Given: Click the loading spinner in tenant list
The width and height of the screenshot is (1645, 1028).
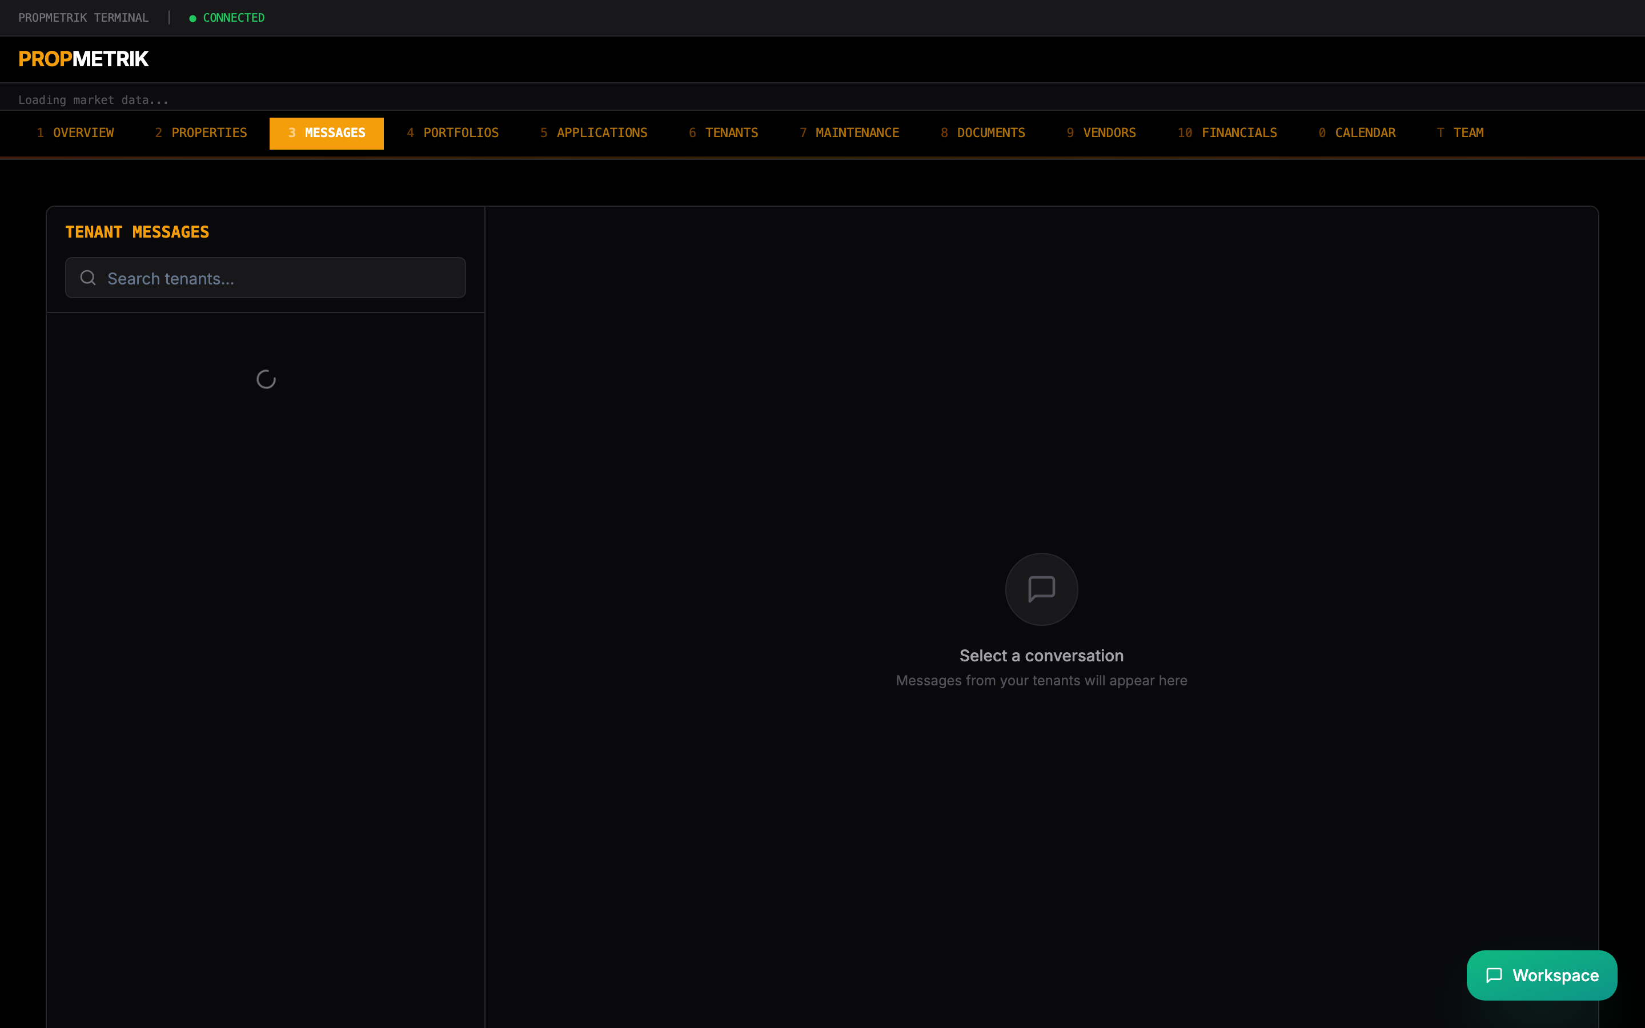Looking at the screenshot, I should (x=266, y=379).
